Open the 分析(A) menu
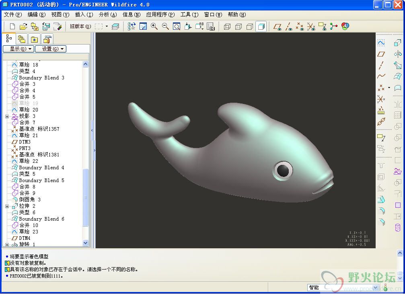Viewport: 405px width, 296px height. 108,15
